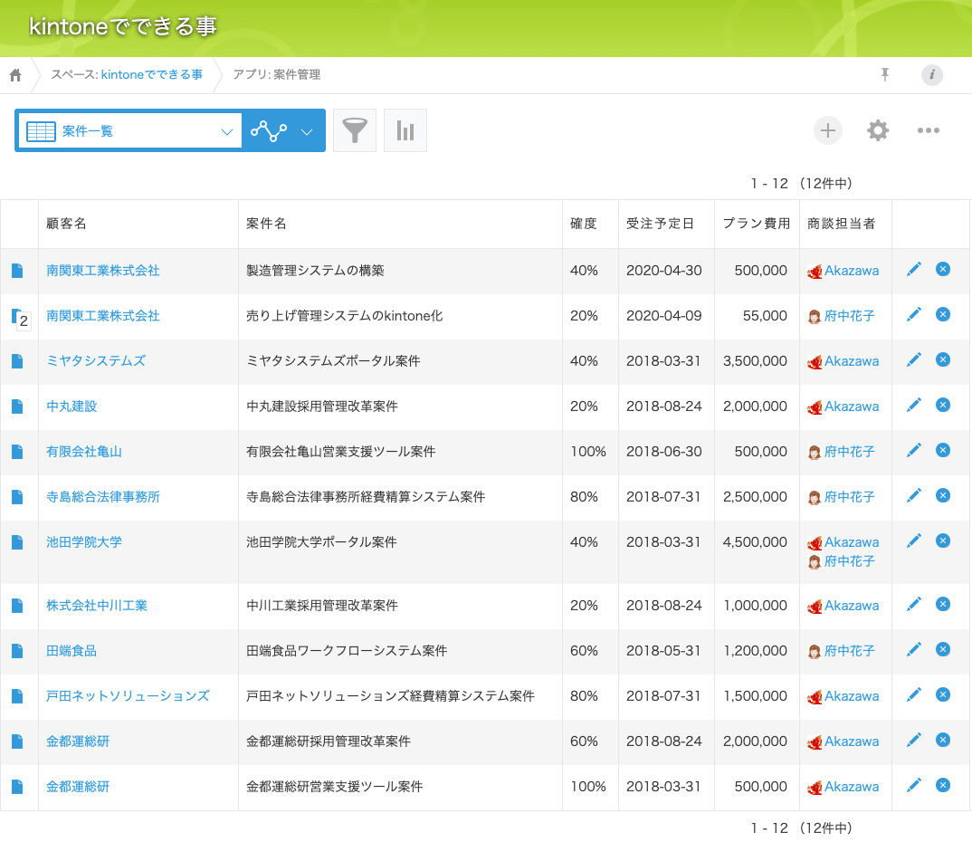Open 府中花子 profile in 田端食品 row

(849, 651)
